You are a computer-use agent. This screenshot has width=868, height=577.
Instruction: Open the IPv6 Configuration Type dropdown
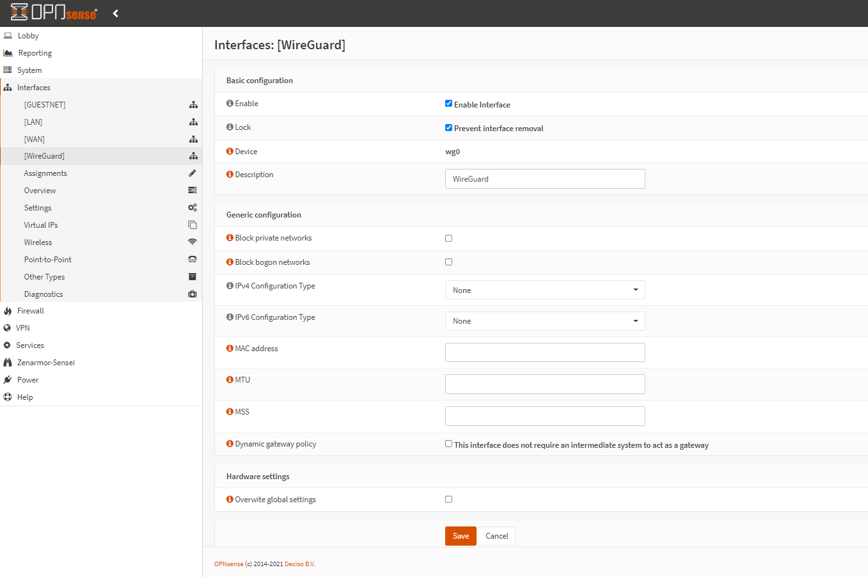pyautogui.click(x=544, y=320)
